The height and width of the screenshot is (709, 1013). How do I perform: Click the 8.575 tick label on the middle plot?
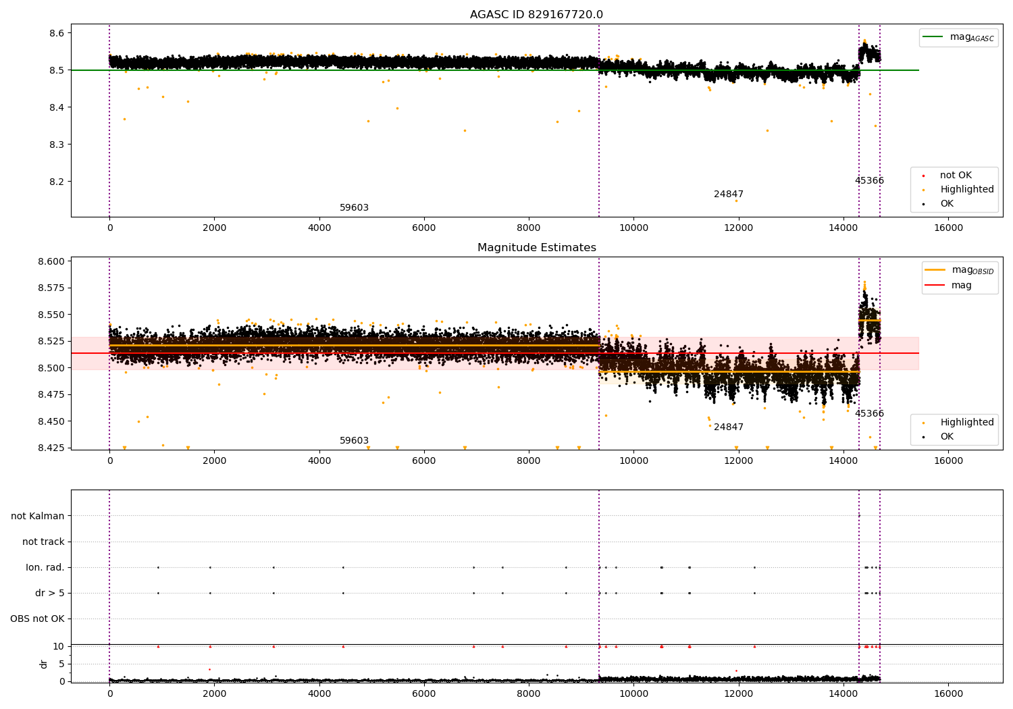pyautogui.click(x=51, y=288)
